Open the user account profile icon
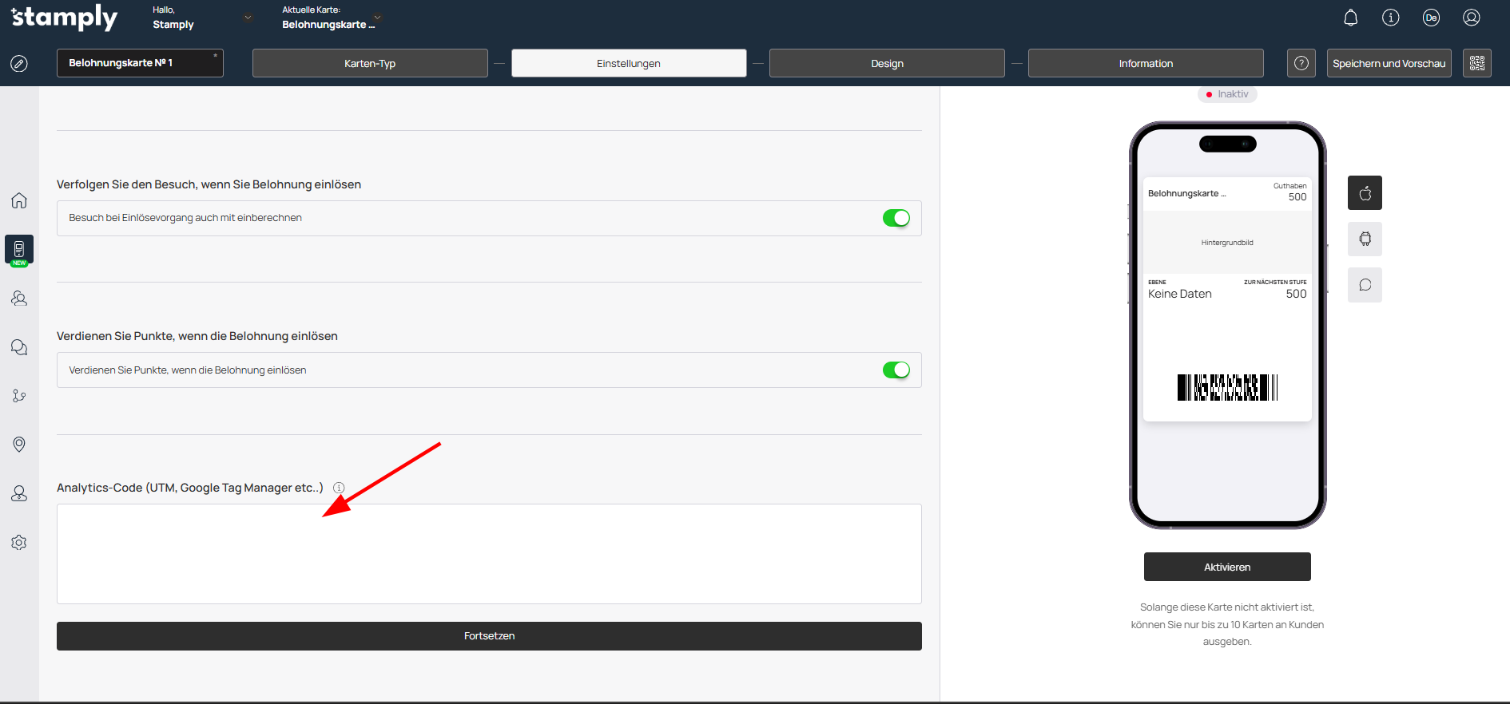The image size is (1510, 704). point(1471,18)
